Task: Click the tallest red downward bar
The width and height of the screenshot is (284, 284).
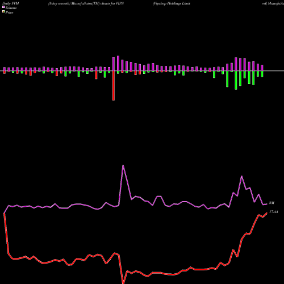Action: pyautogui.click(x=114, y=86)
